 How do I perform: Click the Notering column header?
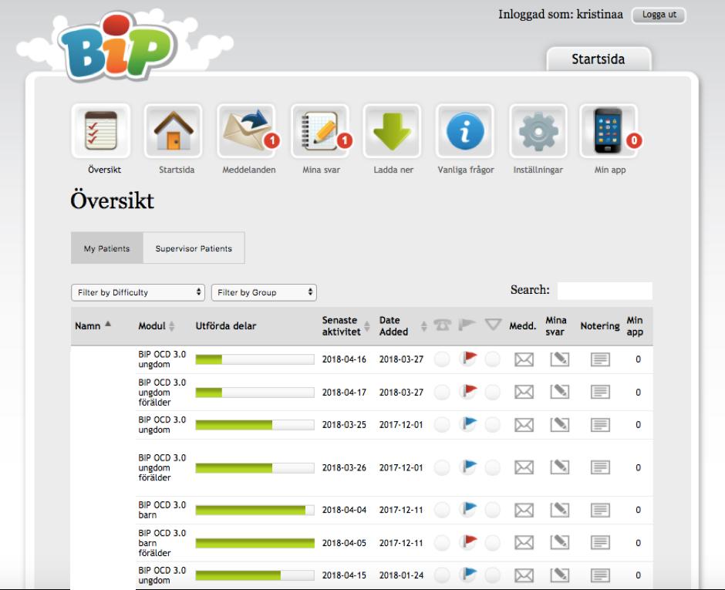(600, 326)
